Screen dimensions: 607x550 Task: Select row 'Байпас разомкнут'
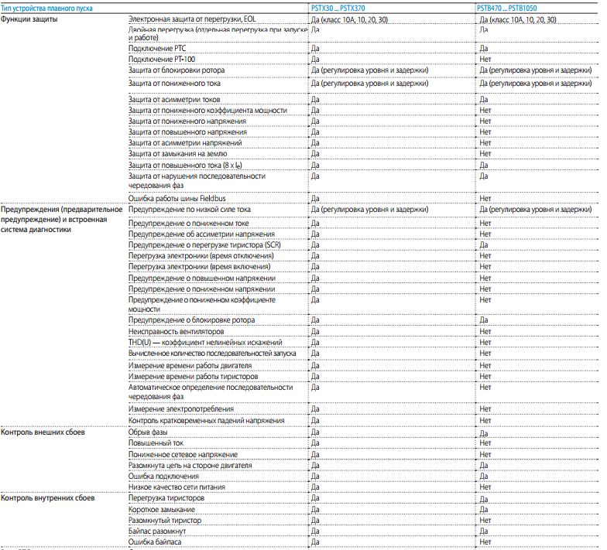pyautogui.click(x=157, y=531)
